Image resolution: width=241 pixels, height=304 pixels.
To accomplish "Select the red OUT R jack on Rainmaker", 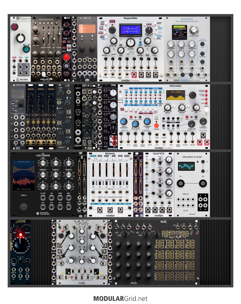I will [207, 142].
